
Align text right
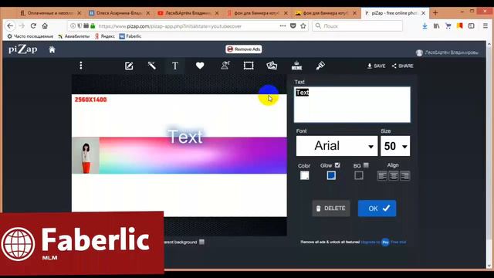click(404, 175)
